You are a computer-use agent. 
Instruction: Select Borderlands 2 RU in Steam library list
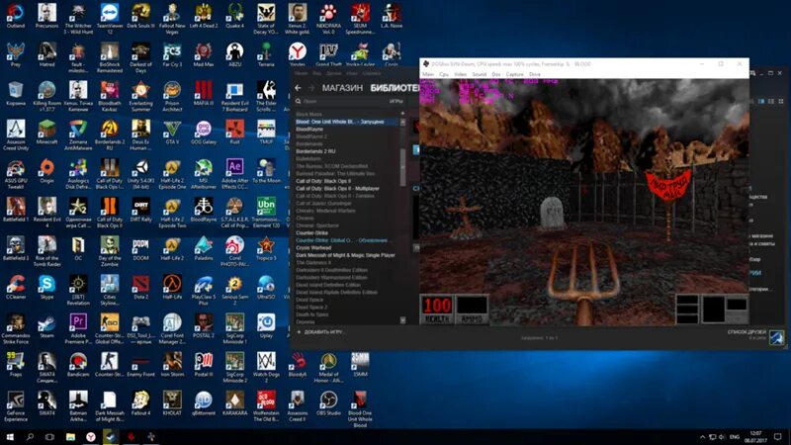click(315, 151)
